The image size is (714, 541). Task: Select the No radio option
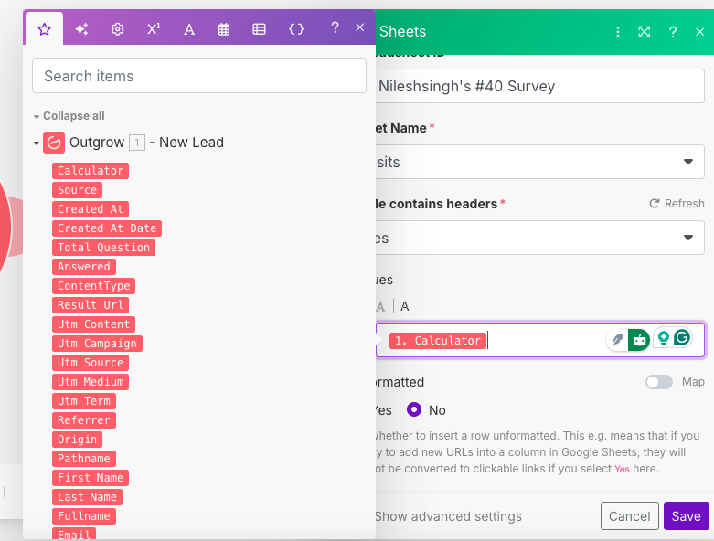click(414, 410)
